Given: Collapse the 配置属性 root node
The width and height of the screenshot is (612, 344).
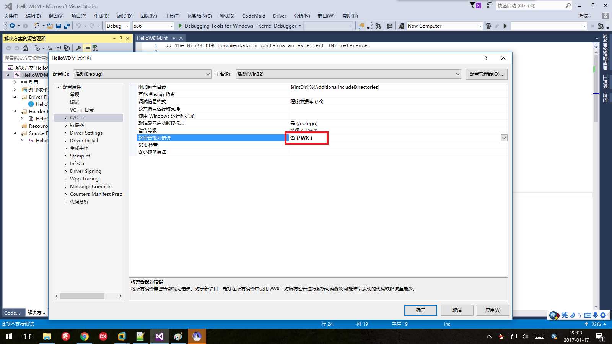Looking at the screenshot, I should pos(59,87).
